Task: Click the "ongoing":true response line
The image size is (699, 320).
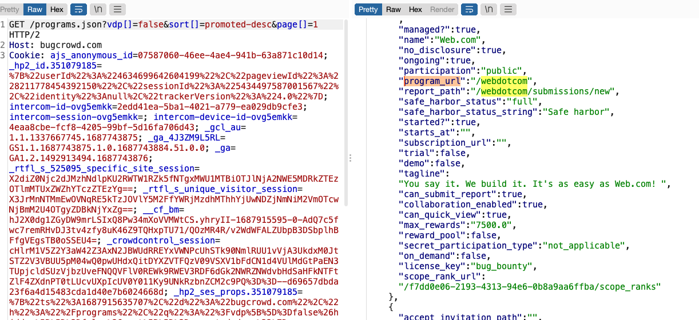Action: click(x=436, y=61)
